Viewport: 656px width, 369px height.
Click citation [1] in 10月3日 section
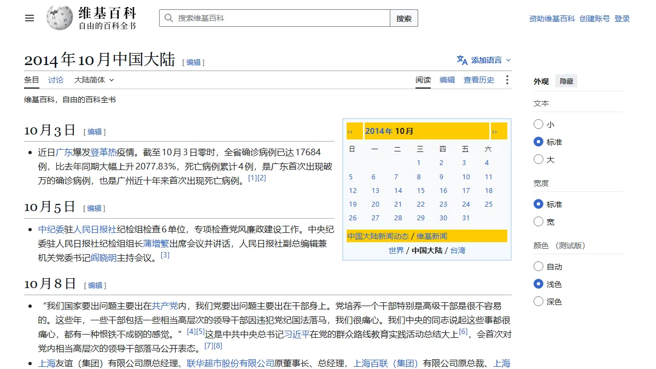pyautogui.click(x=253, y=178)
